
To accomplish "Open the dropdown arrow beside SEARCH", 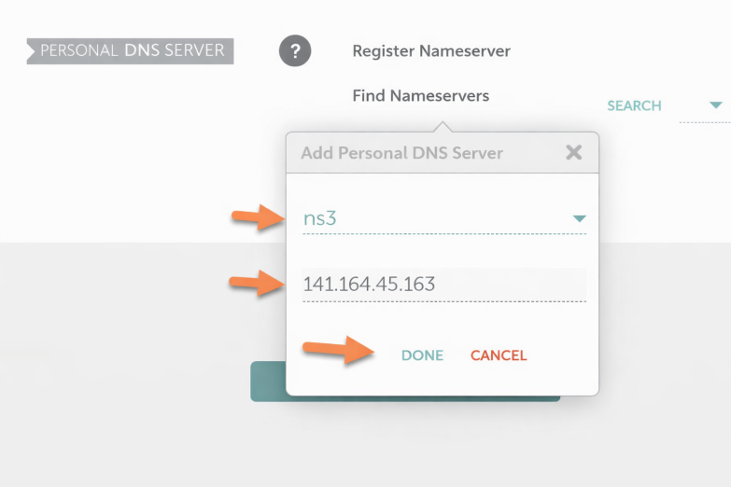I will coord(716,105).
